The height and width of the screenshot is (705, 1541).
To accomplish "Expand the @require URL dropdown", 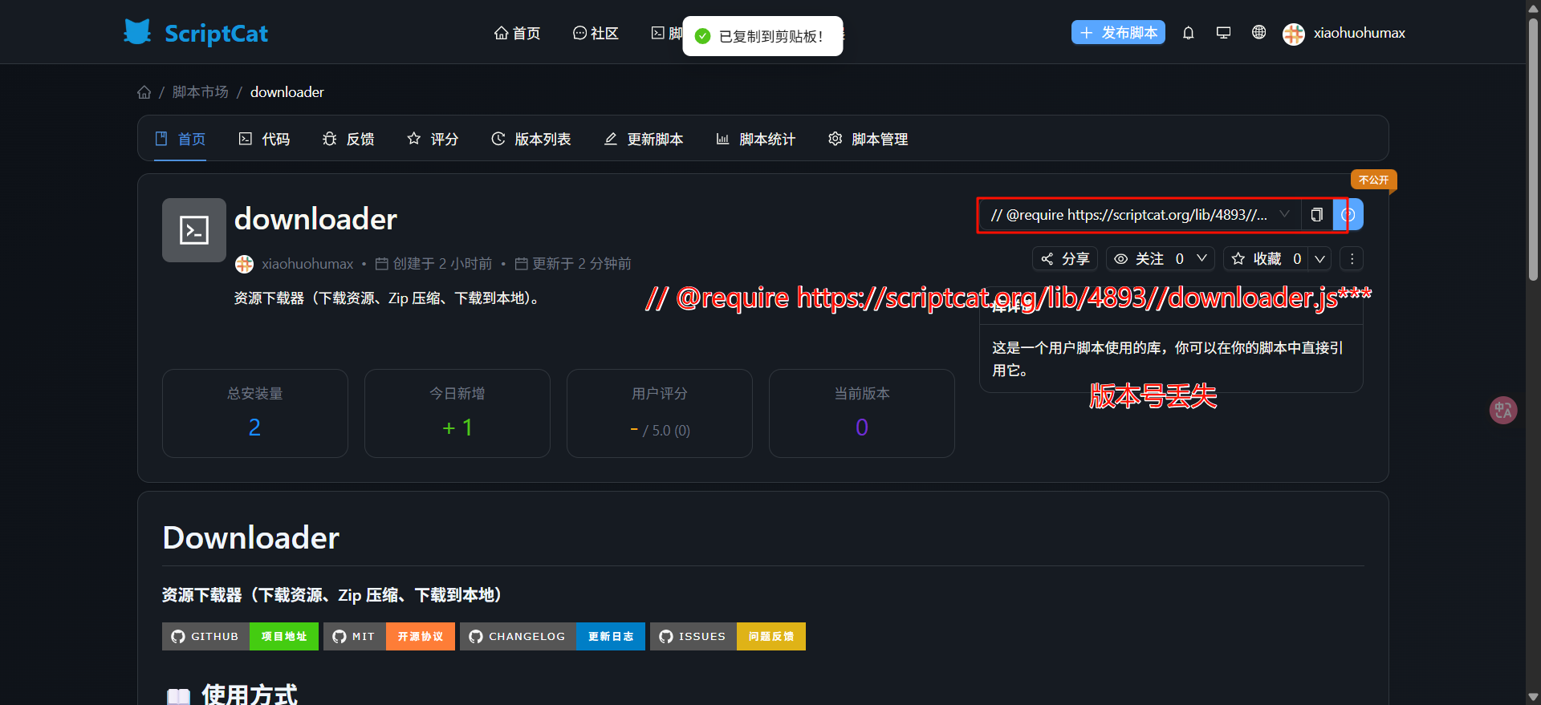I will tap(1284, 214).
